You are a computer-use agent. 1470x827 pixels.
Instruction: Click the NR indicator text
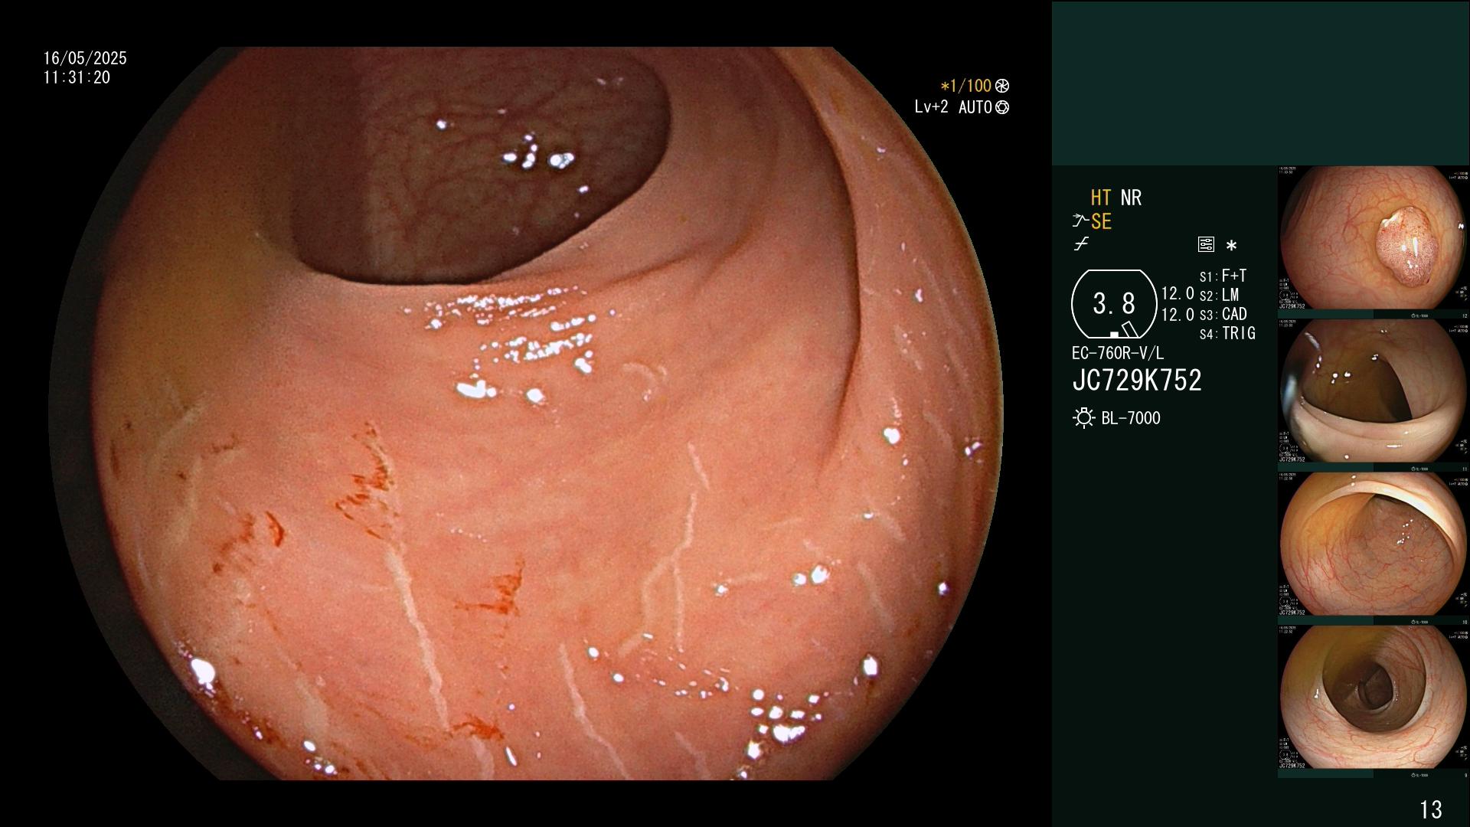tap(1131, 198)
